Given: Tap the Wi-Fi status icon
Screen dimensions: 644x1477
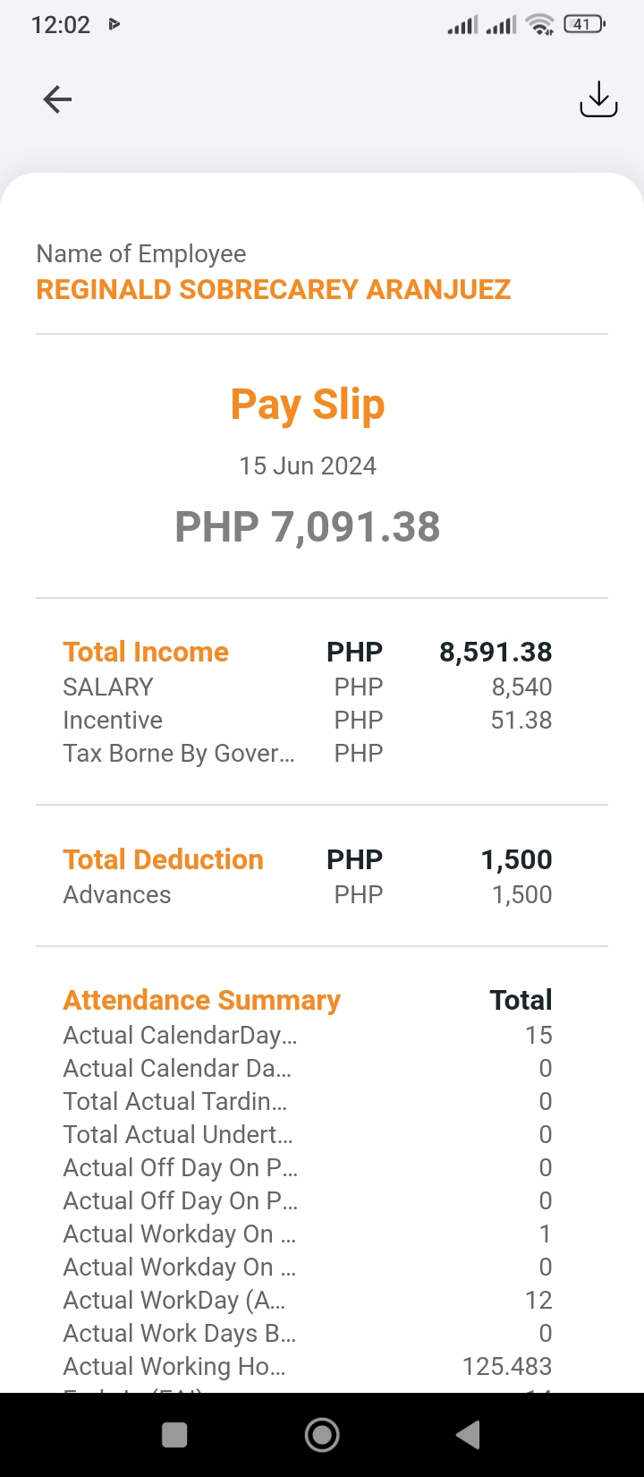Looking at the screenshot, I should click(540, 25).
